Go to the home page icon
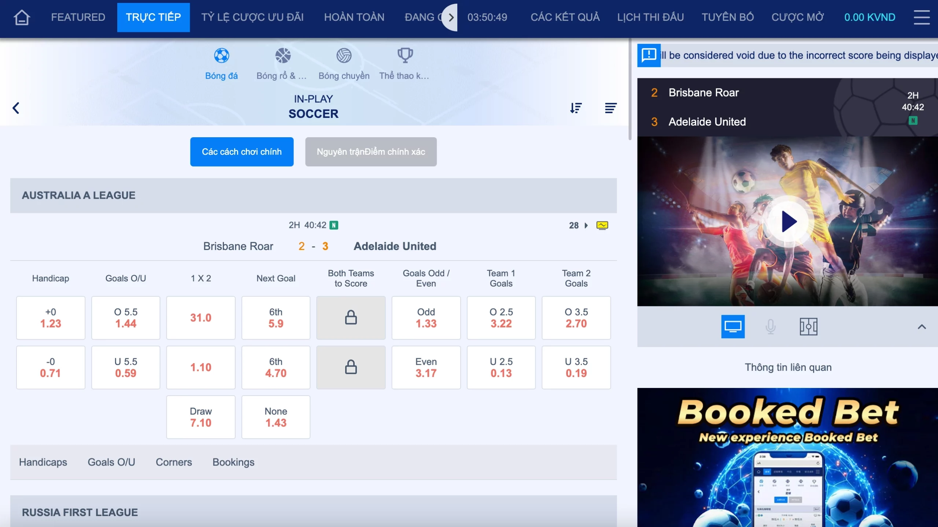The height and width of the screenshot is (527, 938). 22,17
